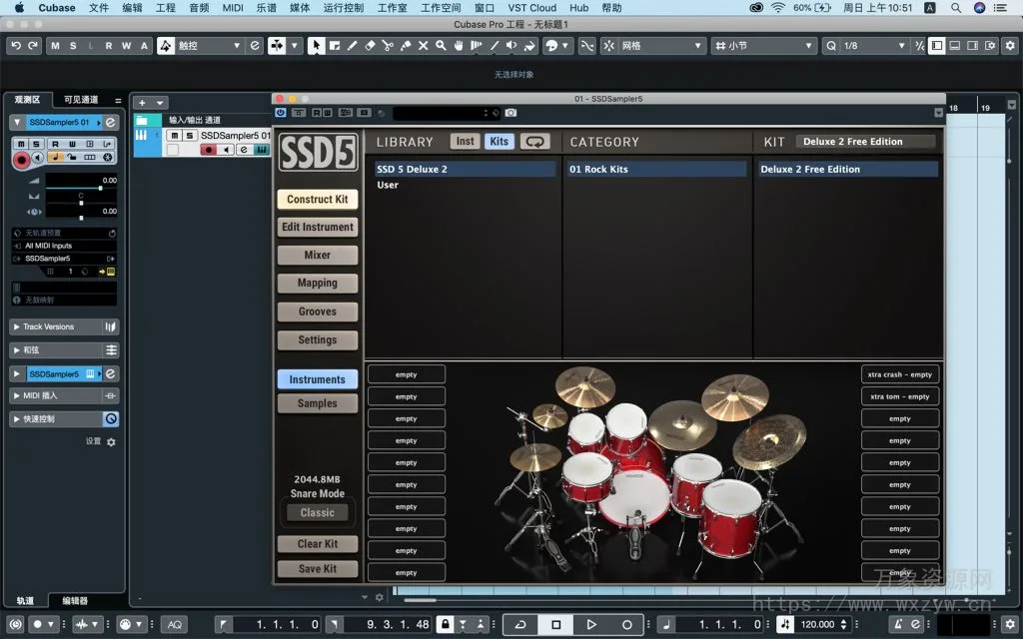Save the kit with Save Kit
The height and width of the screenshot is (639, 1023).
click(x=317, y=568)
